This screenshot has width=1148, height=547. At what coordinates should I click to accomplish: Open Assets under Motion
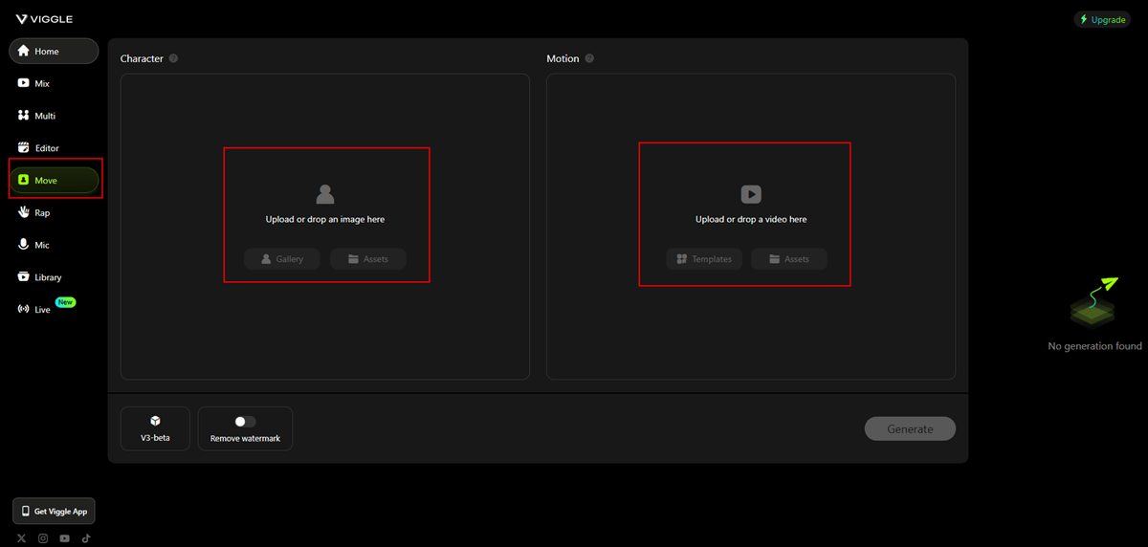(x=789, y=259)
